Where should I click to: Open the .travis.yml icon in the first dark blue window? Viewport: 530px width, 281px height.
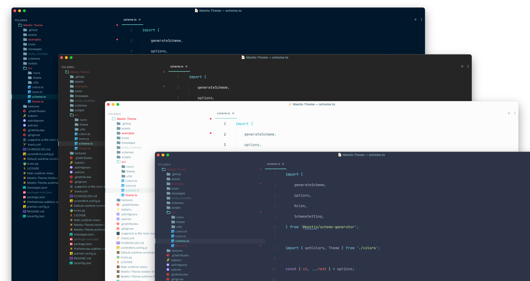(25, 145)
